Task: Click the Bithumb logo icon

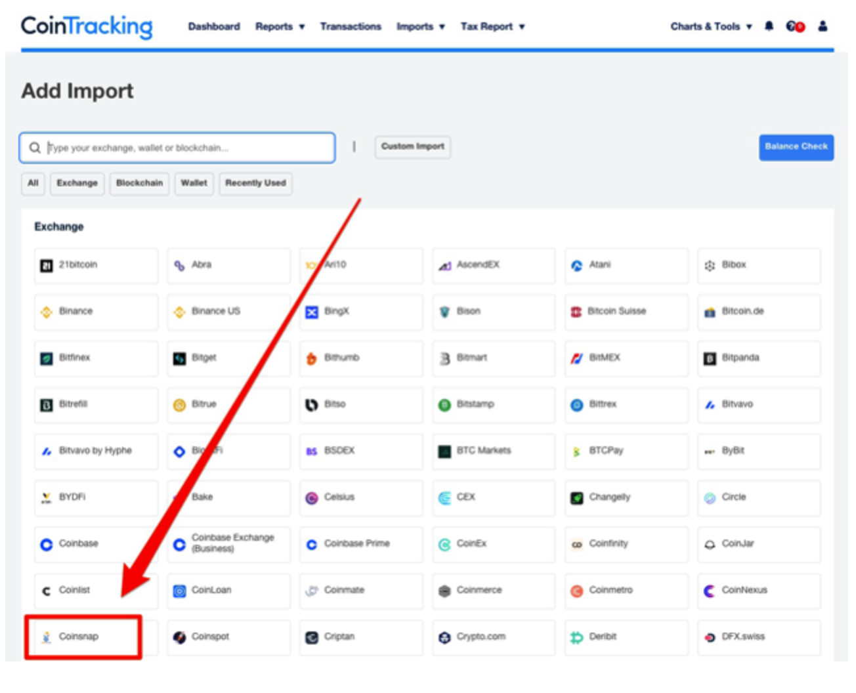Action: pos(312,359)
